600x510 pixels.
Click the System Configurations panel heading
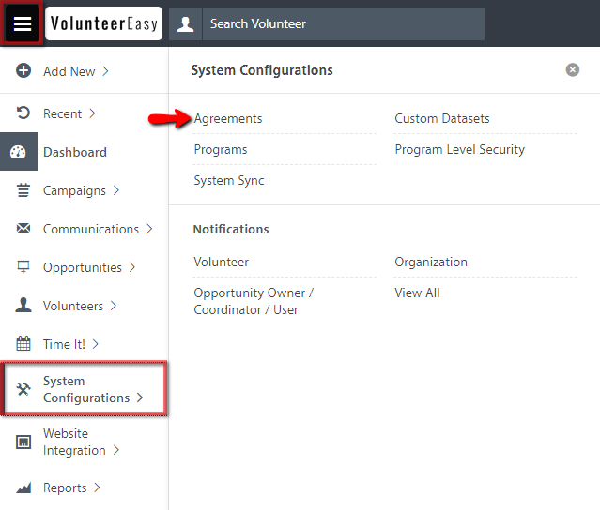click(262, 70)
